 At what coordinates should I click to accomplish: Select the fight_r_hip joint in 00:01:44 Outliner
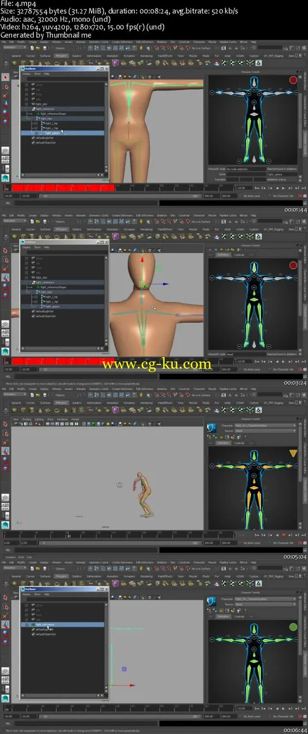[x=51, y=128]
